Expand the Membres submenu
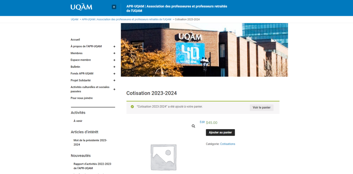 (x=114, y=53)
